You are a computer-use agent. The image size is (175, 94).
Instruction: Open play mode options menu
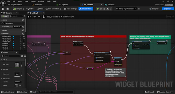point(111,9)
